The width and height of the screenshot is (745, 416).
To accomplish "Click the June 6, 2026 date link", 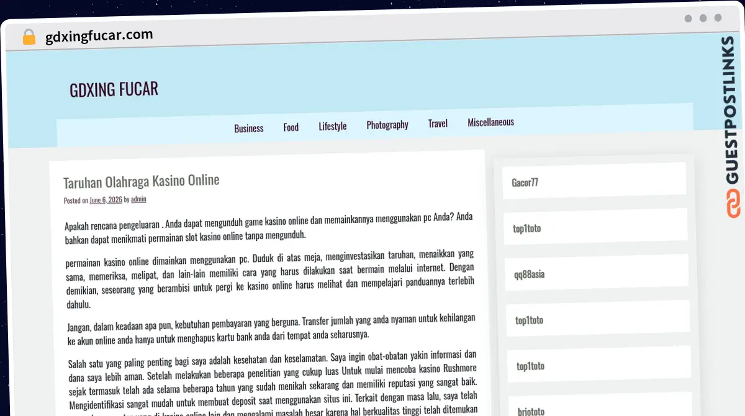I will [x=106, y=200].
